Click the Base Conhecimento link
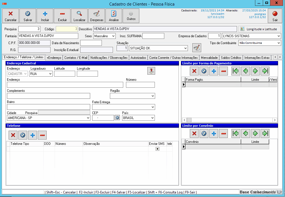This screenshot has height=197, width=285. [x=258, y=192]
